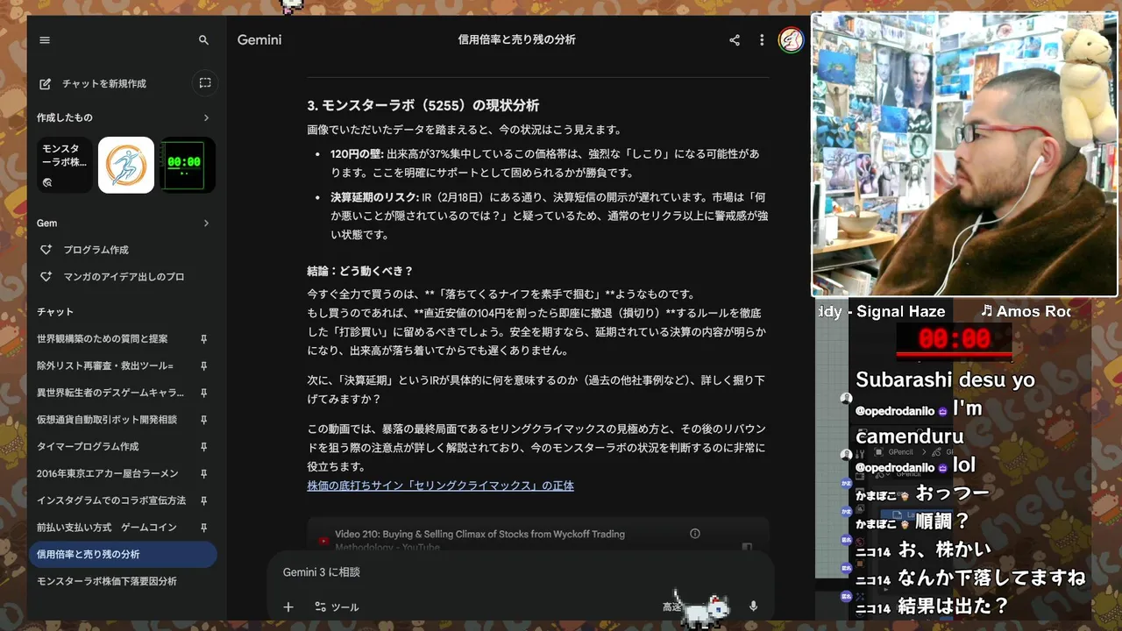Click chat message 順調？

pos(943,521)
